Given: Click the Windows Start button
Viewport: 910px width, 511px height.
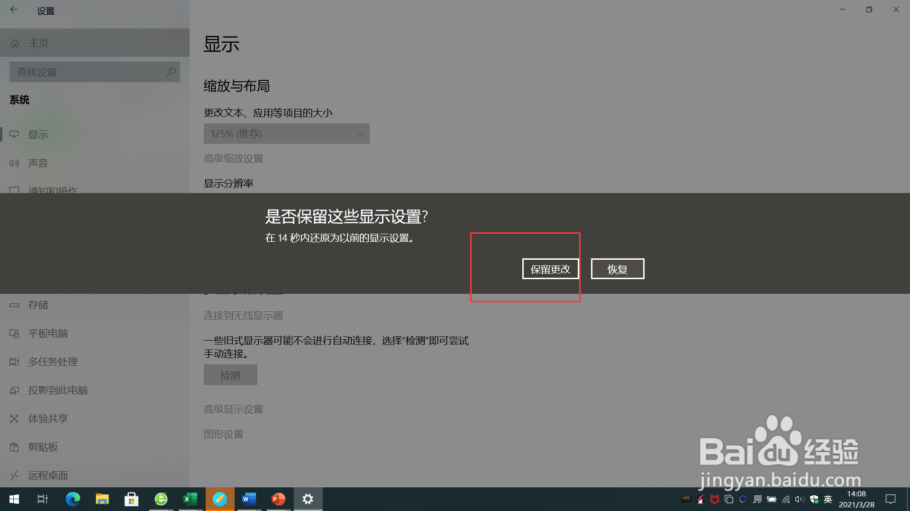Looking at the screenshot, I should pyautogui.click(x=14, y=499).
